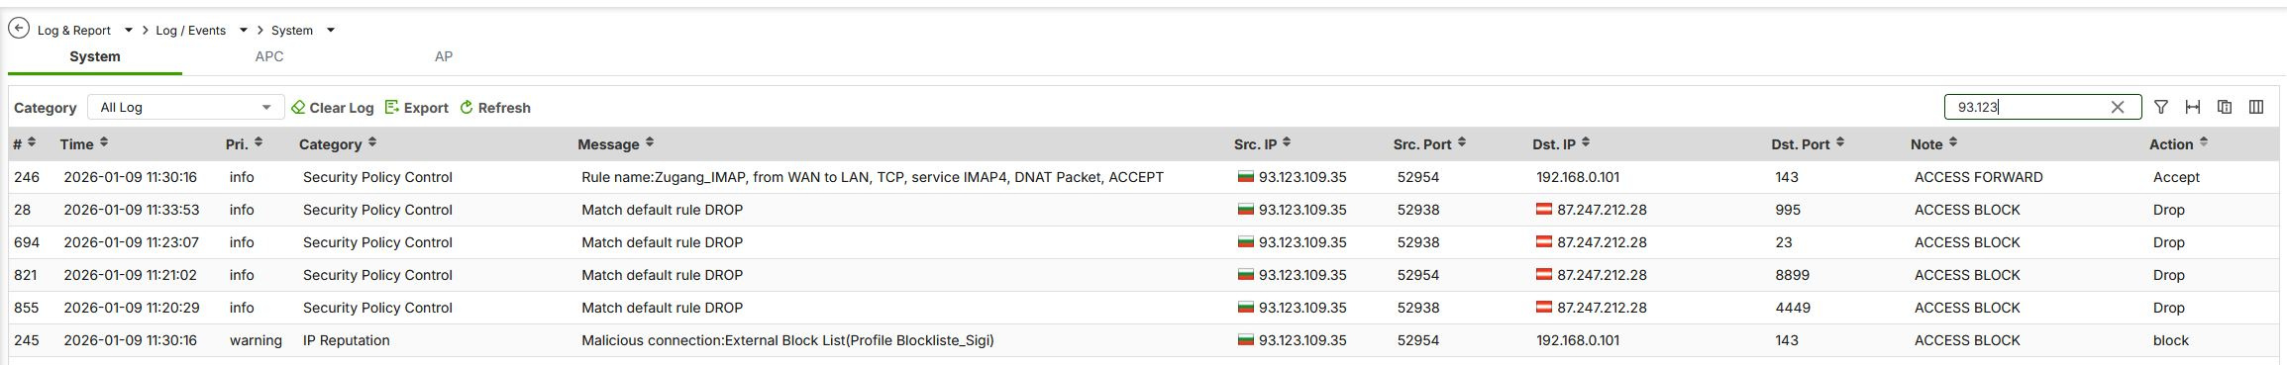2287x365 pixels.
Task: Switch to the AP tab
Action: (444, 56)
